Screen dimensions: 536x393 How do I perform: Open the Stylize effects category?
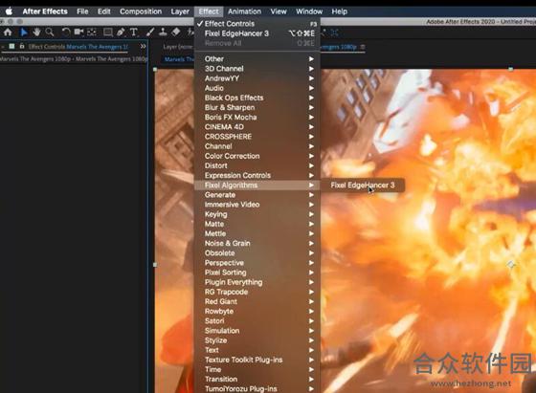click(257, 340)
